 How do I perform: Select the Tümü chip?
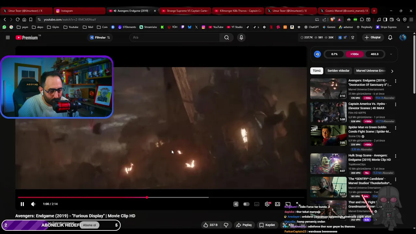(x=317, y=71)
